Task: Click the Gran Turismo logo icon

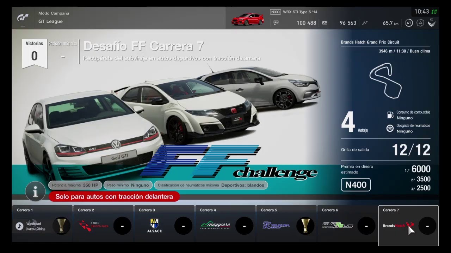Action: pos(23,18)
